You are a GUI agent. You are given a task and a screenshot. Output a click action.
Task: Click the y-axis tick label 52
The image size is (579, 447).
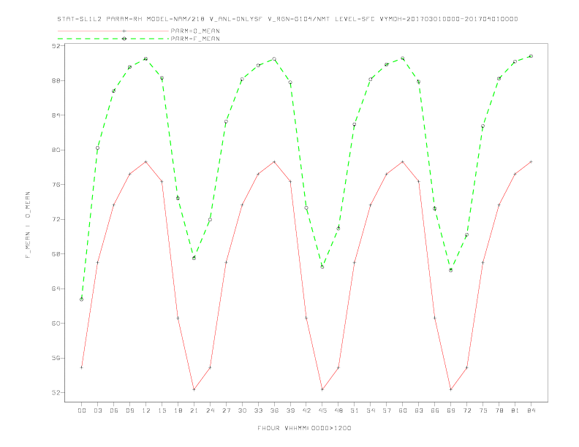[x=56, y=393]
